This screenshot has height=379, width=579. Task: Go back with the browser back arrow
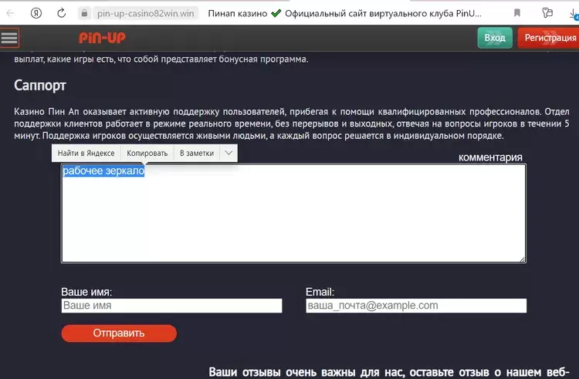click(10, 13)
